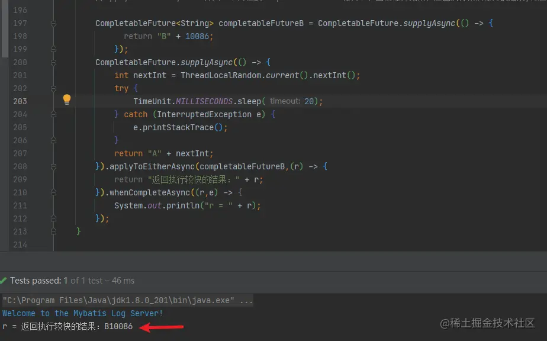
Task: Click the MILLISECONDS constant
Action: (204, 101)
